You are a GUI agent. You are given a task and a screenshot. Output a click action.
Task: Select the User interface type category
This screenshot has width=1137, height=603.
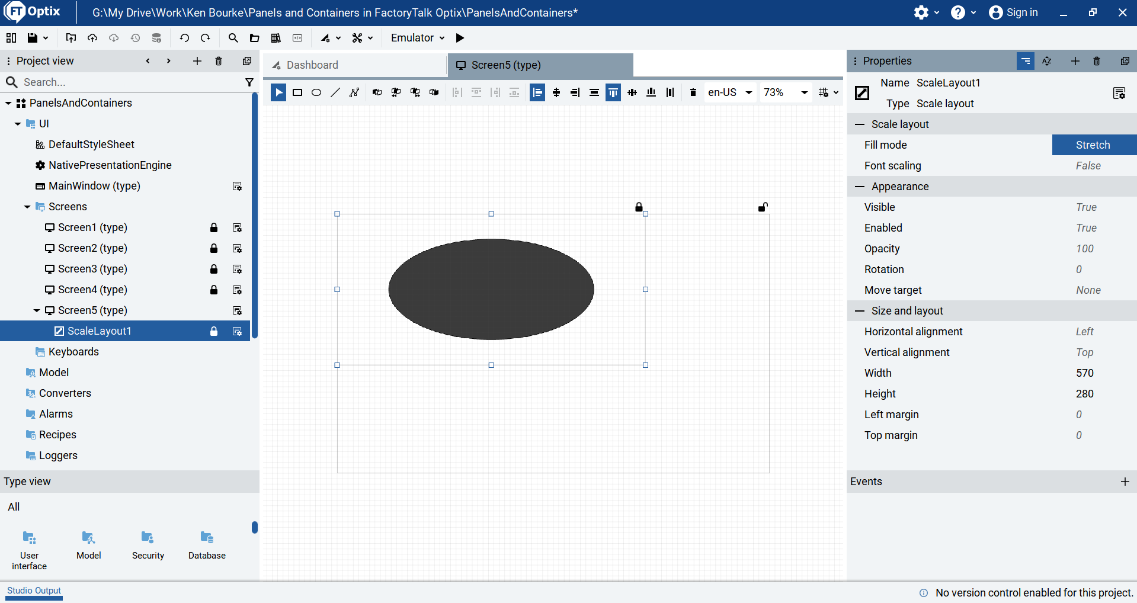point(30,550)
